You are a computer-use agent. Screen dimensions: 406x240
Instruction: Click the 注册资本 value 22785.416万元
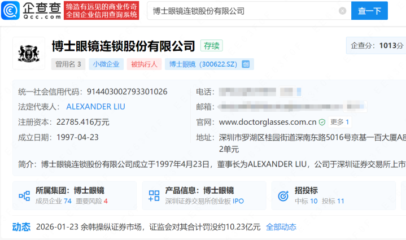point(83,122)
